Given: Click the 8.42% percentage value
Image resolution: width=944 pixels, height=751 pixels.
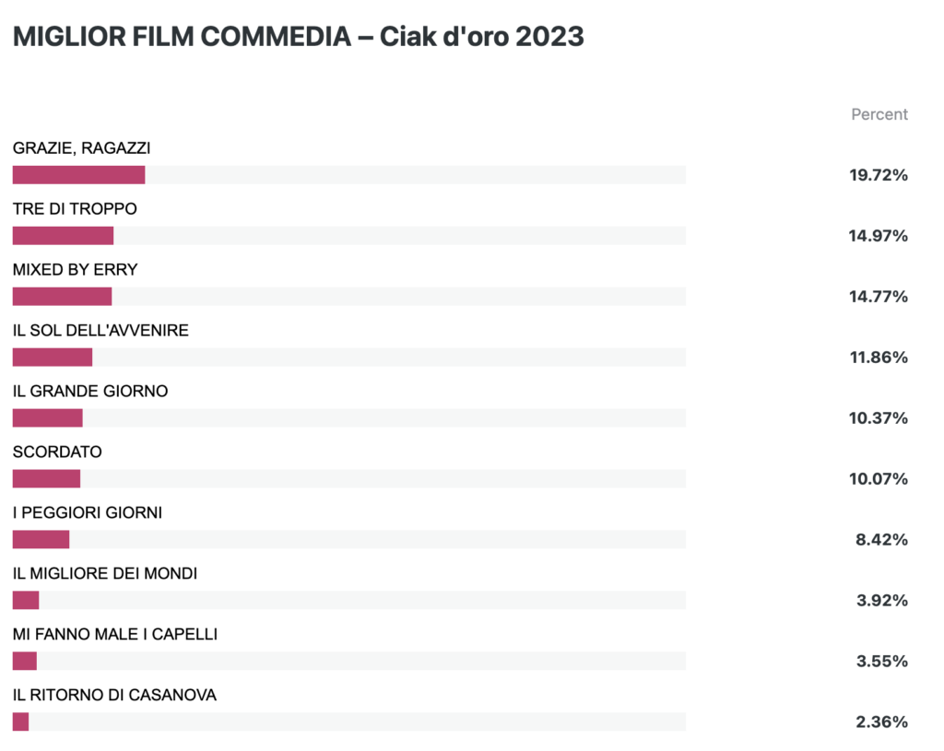Looking at the screenshot, I should pyautogui.click(x=882, y=540).
